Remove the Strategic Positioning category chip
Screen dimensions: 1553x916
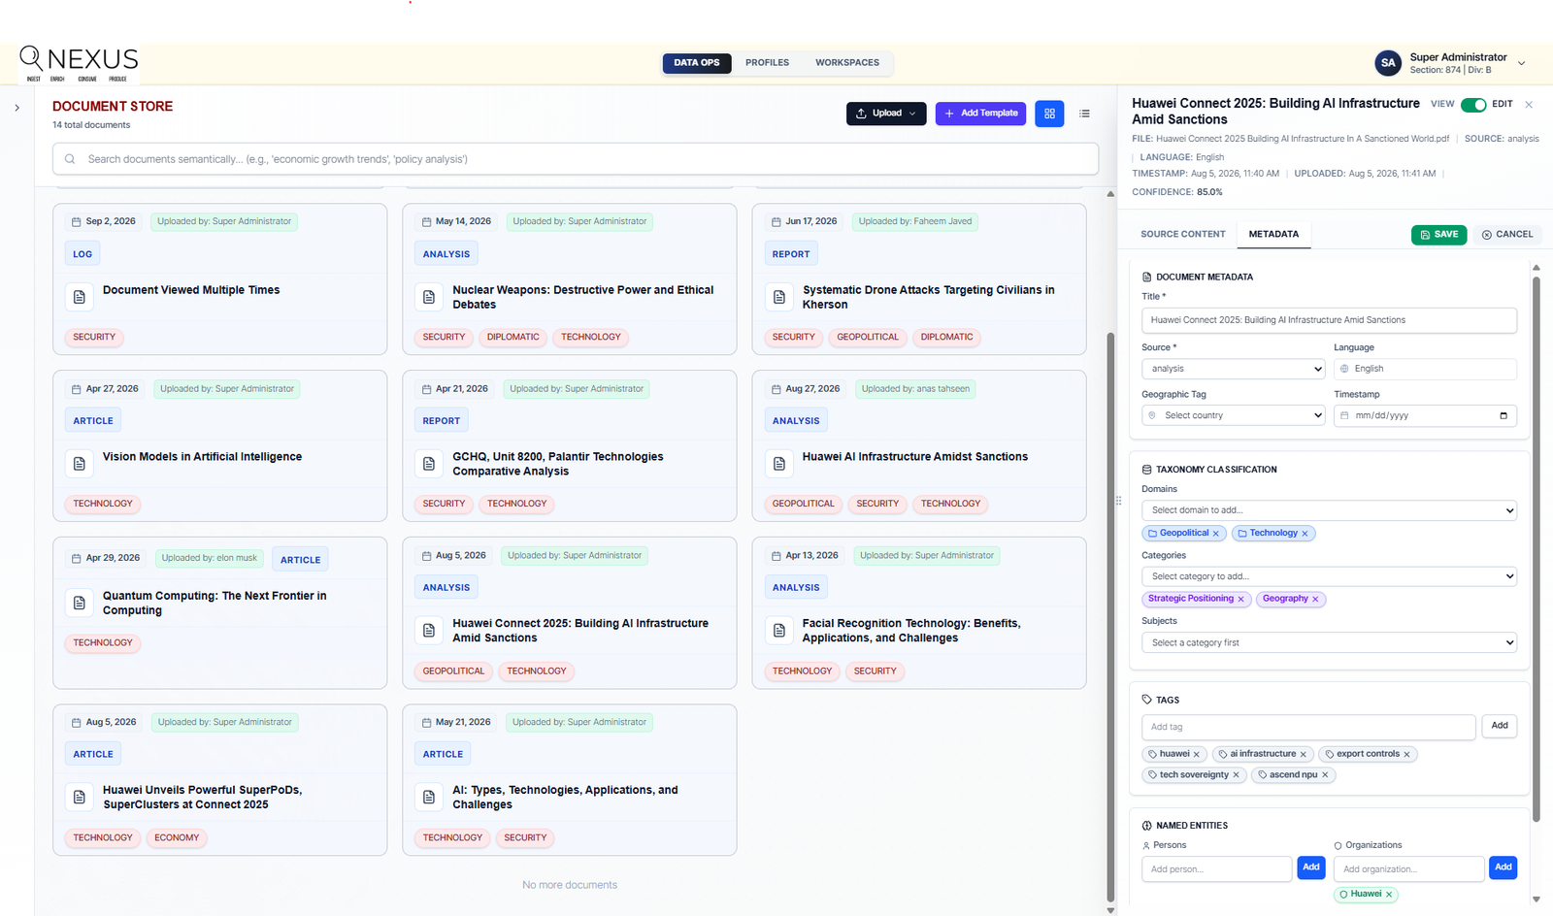[1240, 599]
